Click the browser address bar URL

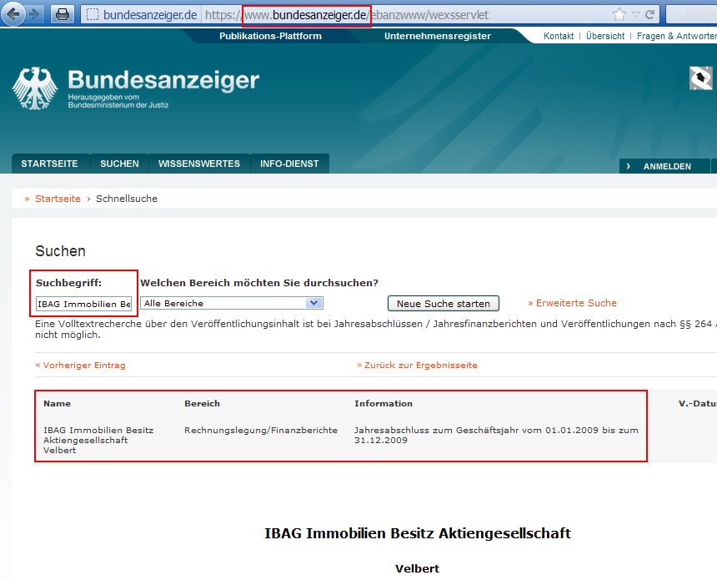coord(347,15)
